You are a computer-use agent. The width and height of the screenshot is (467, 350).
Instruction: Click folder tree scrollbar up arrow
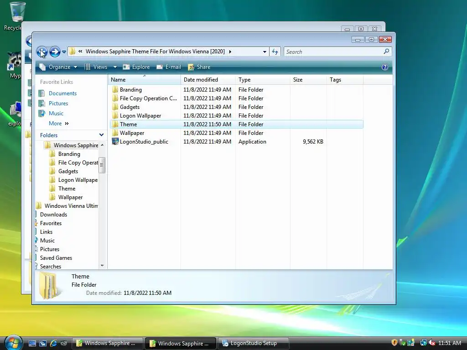102,145
